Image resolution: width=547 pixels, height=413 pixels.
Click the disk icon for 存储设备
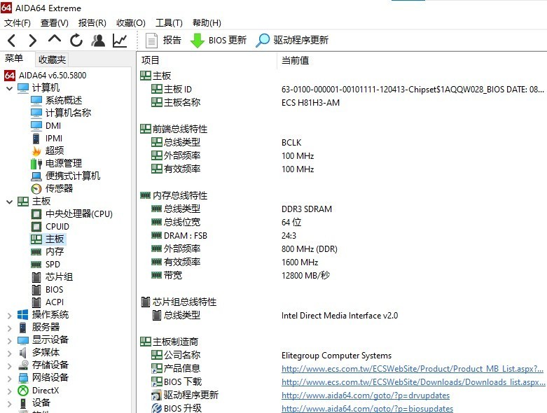pyautogui.click(x=23, y=365)
